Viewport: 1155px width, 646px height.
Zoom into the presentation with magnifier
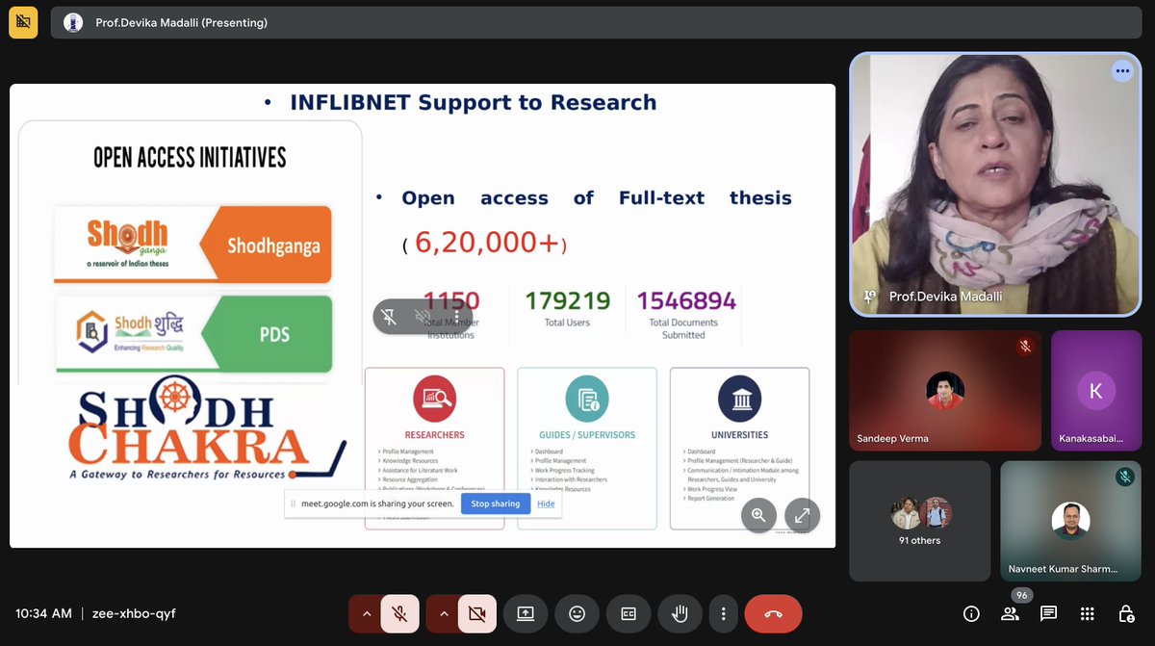pyautogui.click(x=758, y=516)
